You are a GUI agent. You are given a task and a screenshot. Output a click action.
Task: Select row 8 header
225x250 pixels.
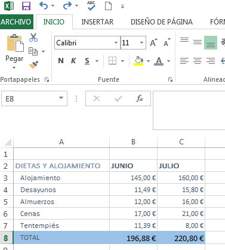[x=6, y=237]
